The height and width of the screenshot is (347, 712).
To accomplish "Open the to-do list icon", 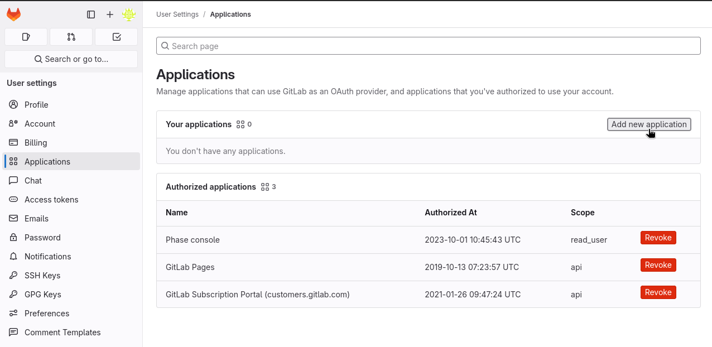I will click(x=116, y=37).
